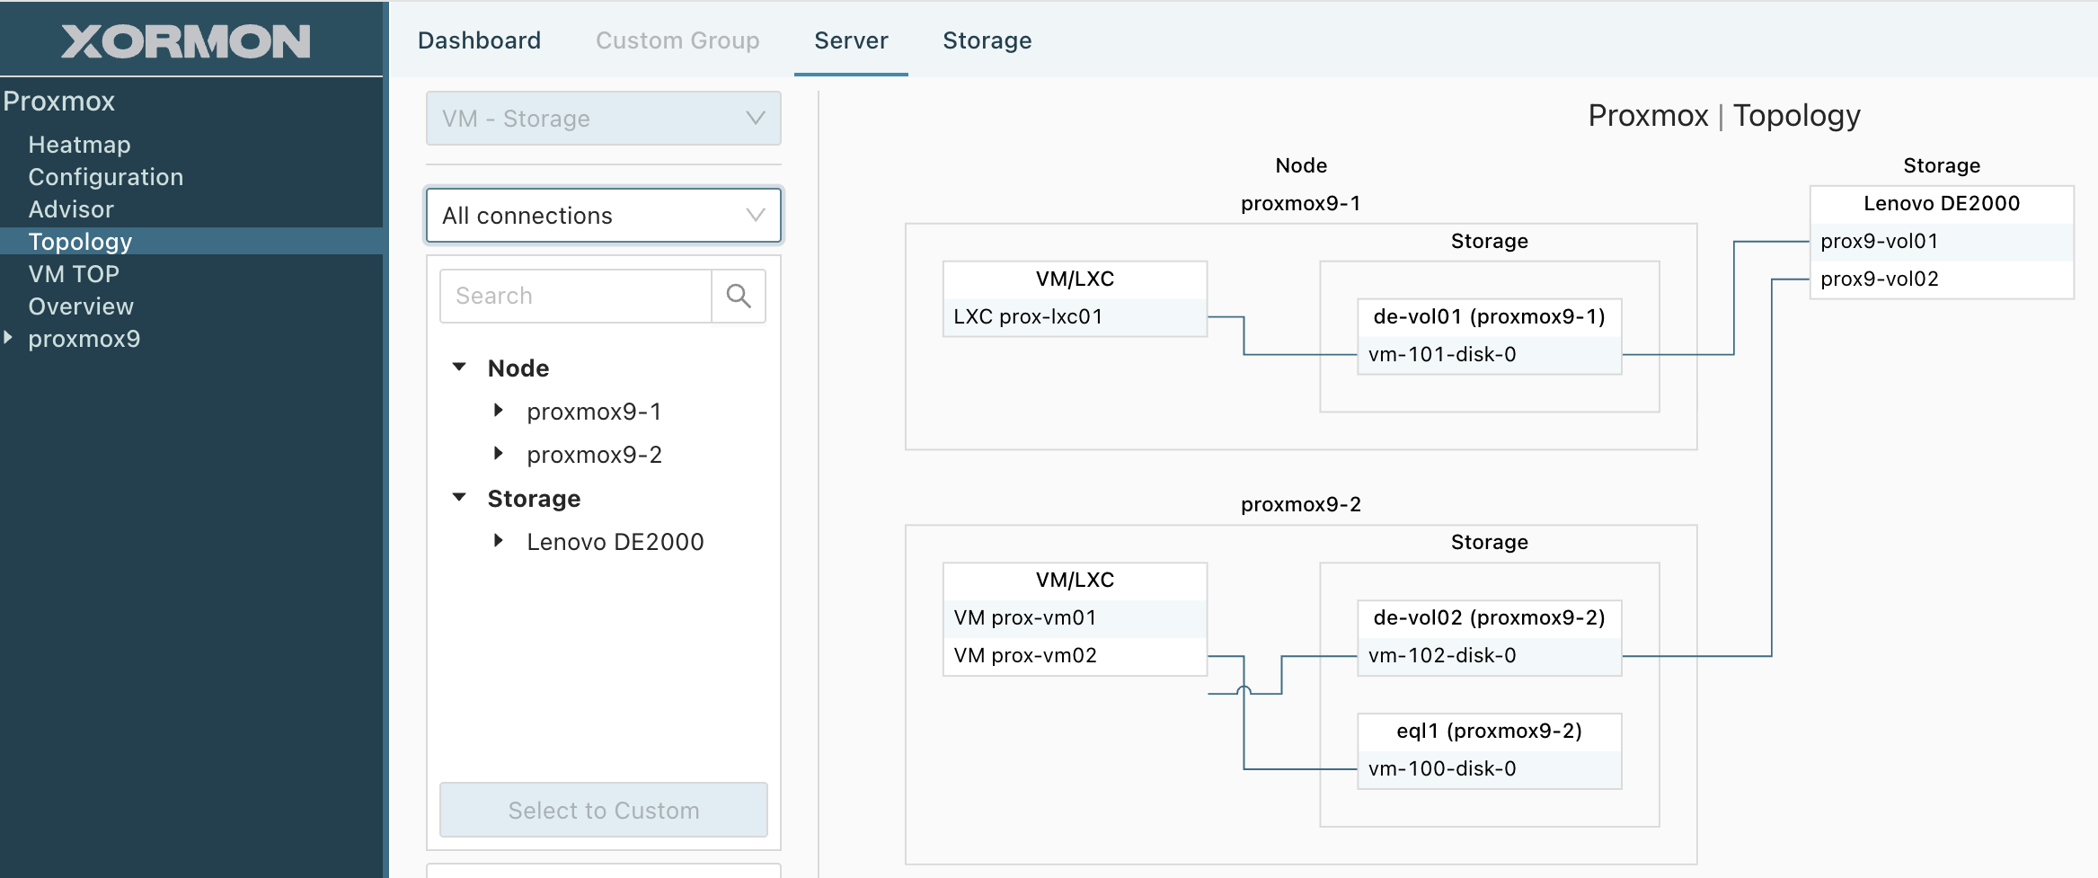2098x878 pixels.
Task: Open the All connections dropdown
Action: point(603,216)
